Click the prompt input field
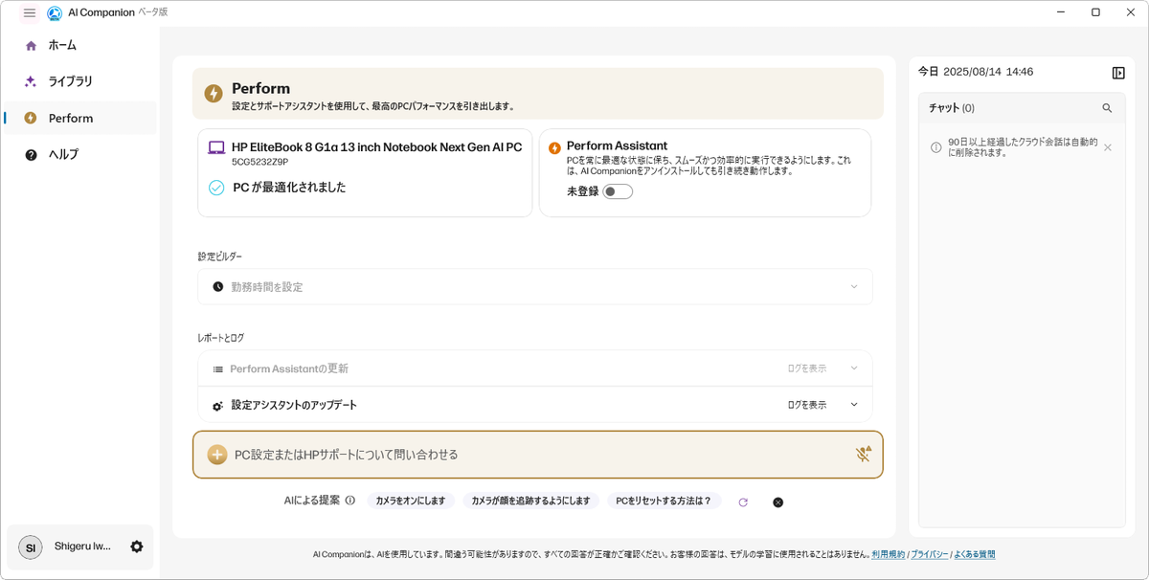The height and width of the screenshot is (580, 1149). [538, 455]
